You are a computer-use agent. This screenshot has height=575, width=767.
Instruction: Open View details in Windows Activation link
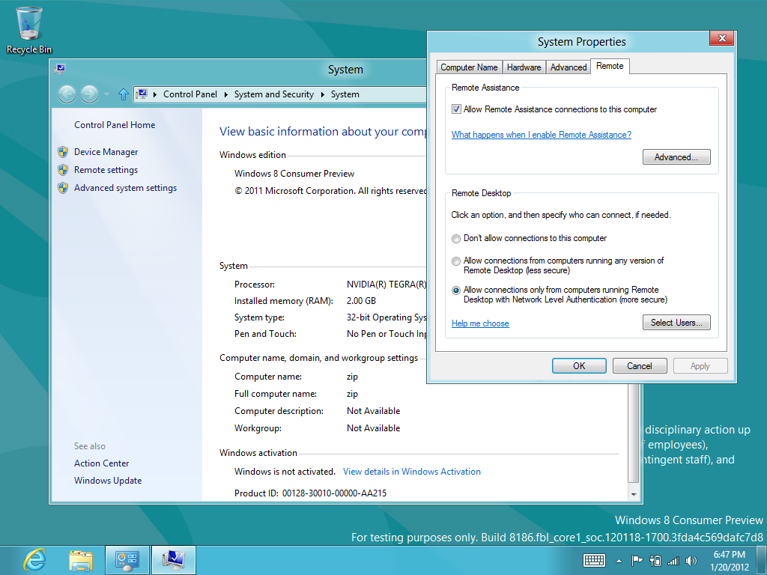(411, 472)
